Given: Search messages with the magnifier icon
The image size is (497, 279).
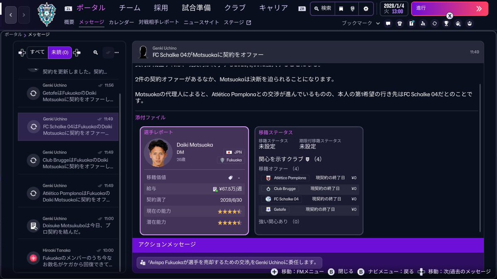Looking at the screenshot, I should (x=96, y=52).
